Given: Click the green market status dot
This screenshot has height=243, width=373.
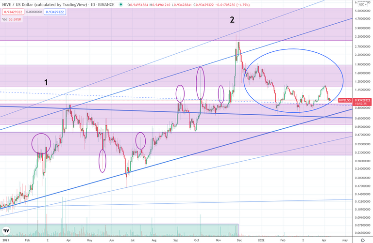Looking at the screenshot, I should pyautogui.click(x=121, y=4).
